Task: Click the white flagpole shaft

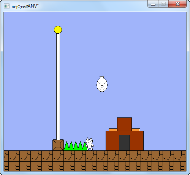Action: click(58, 86)
